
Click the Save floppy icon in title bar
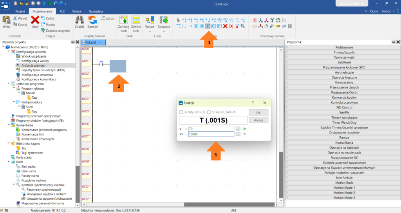[27, 3]
